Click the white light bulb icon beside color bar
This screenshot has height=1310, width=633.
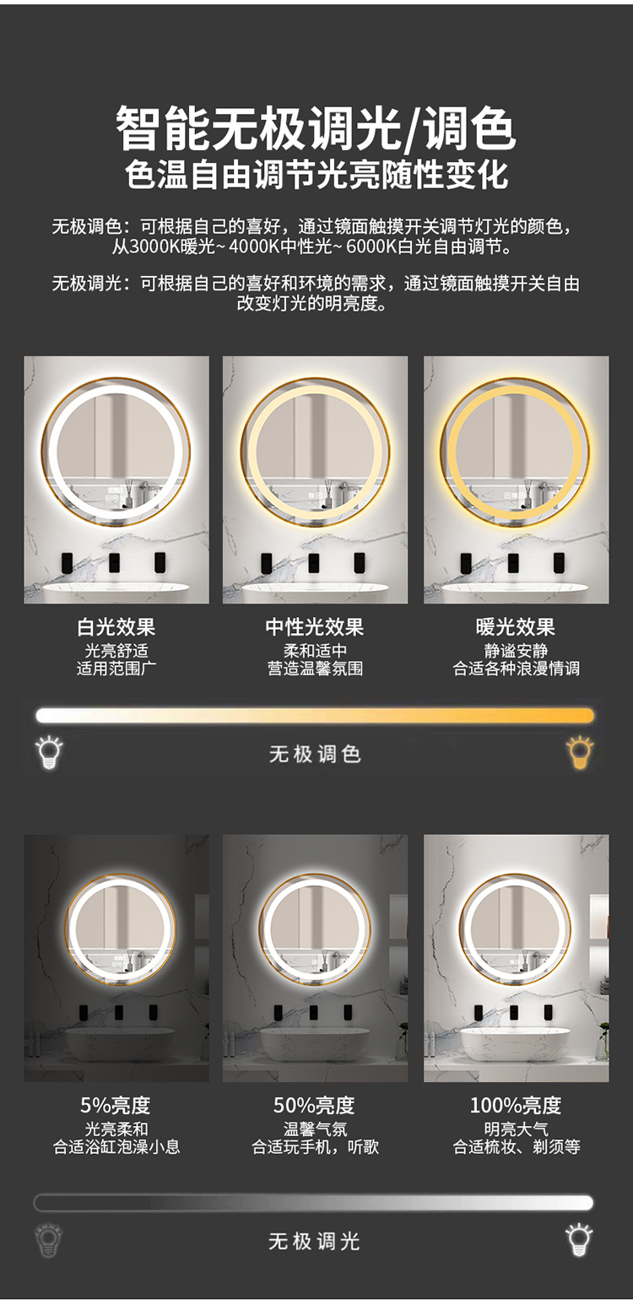tap(50, 752)
